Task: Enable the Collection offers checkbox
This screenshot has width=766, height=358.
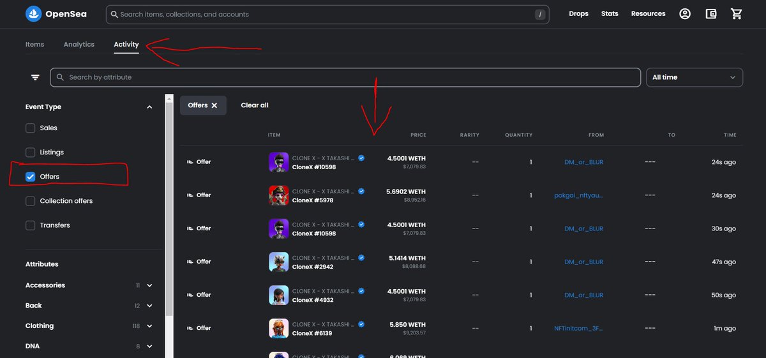Action: click(30, 201)
